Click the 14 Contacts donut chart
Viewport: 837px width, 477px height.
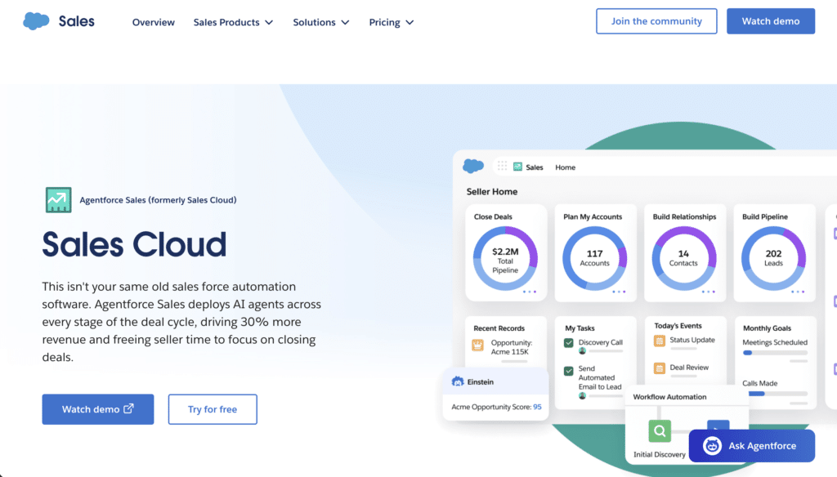pyautogui.click(x=684, y=258)
